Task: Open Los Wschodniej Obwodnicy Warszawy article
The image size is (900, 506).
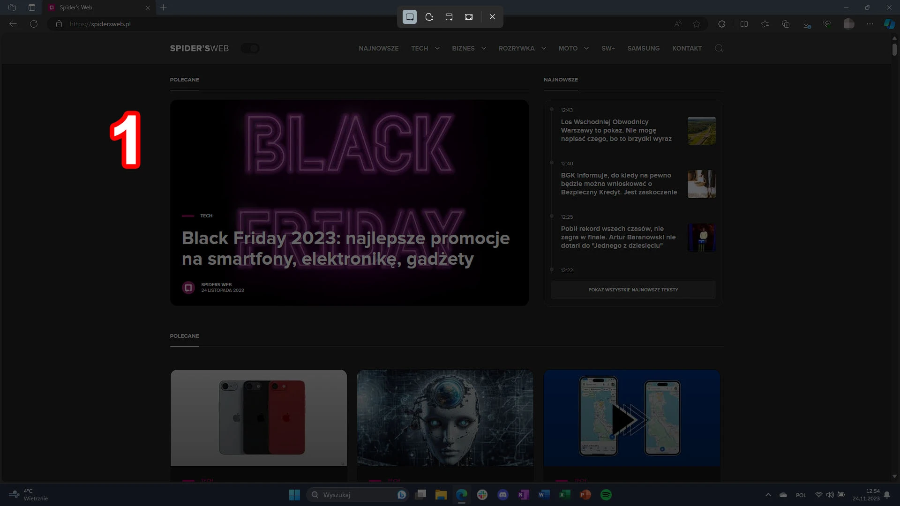Action: (616, 130)
